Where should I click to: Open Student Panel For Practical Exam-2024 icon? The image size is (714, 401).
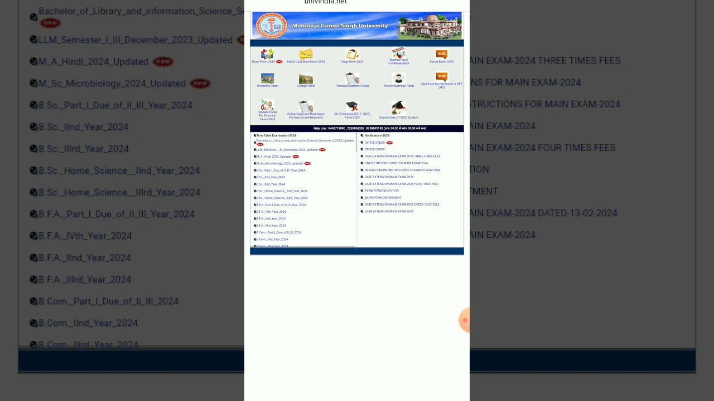point(267,105)
